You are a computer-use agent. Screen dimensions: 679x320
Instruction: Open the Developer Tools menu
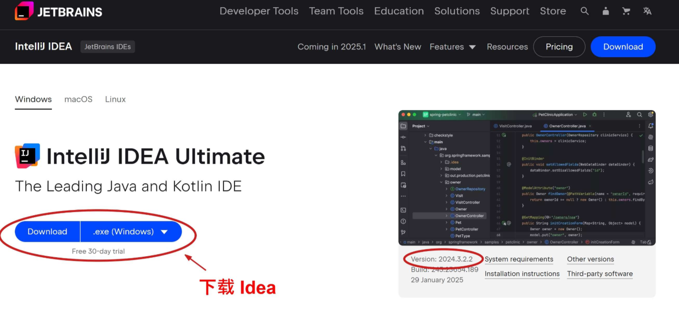click(x=259, y=11)
